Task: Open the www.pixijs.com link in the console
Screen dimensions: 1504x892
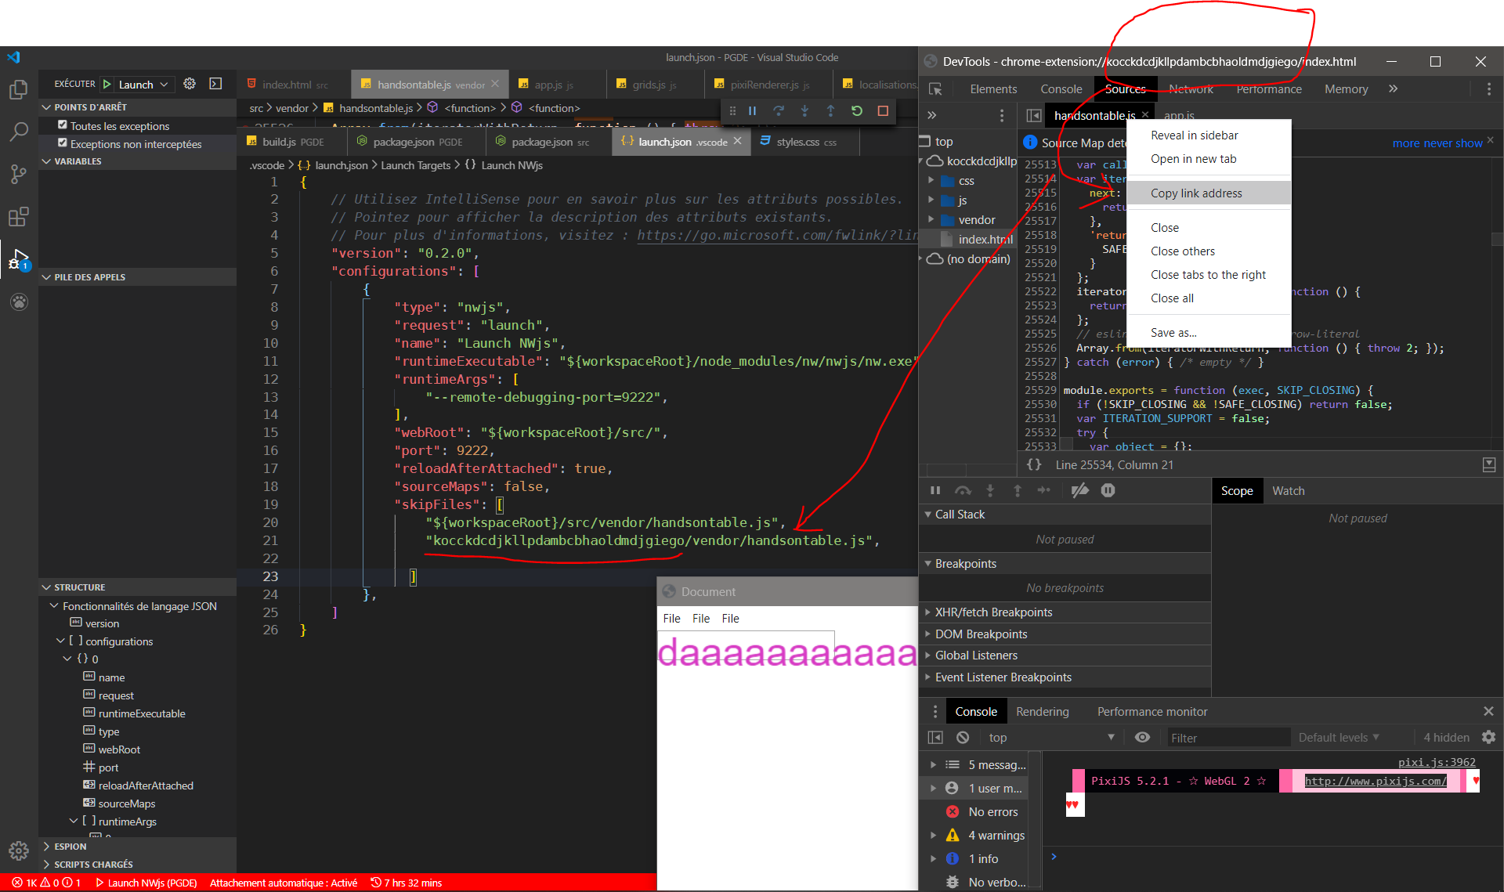Action: point(1375,781)
